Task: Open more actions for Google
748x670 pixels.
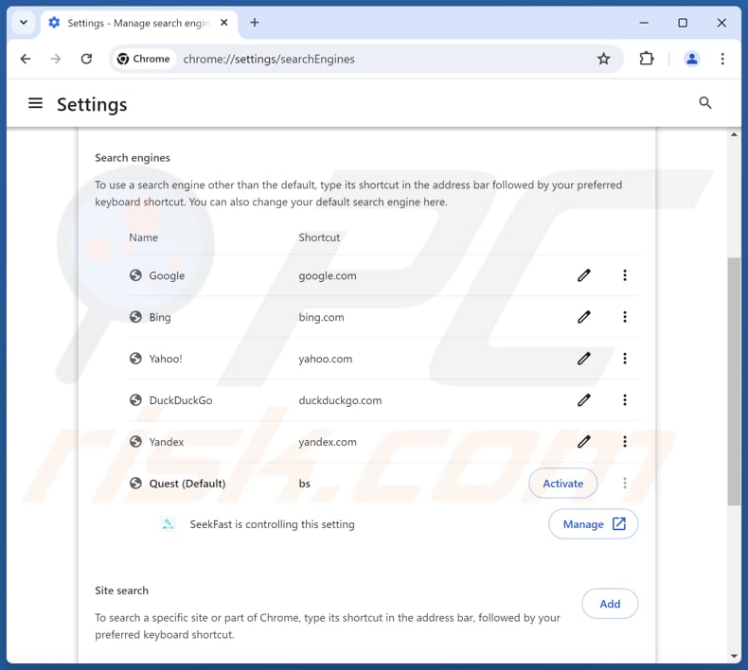Action: 625,275
